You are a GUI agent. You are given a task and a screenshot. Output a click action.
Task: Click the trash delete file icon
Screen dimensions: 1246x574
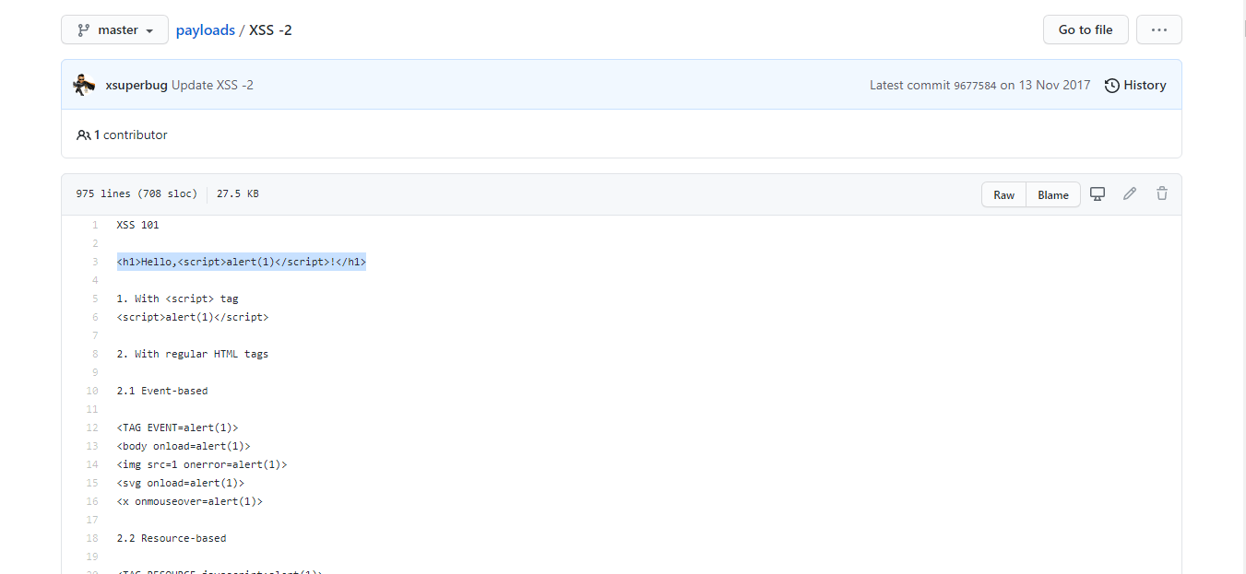1162,193
